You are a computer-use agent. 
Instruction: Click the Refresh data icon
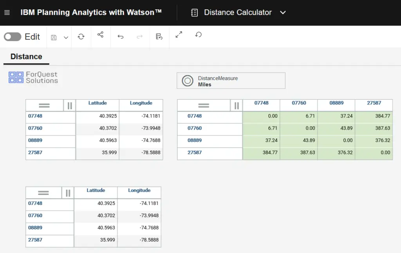(x=81, y=36)
